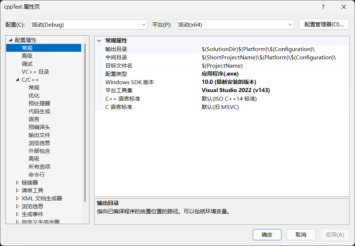Click the 确定 button
This screenshot has width=355, height=246.
click(x=267, y=235)
